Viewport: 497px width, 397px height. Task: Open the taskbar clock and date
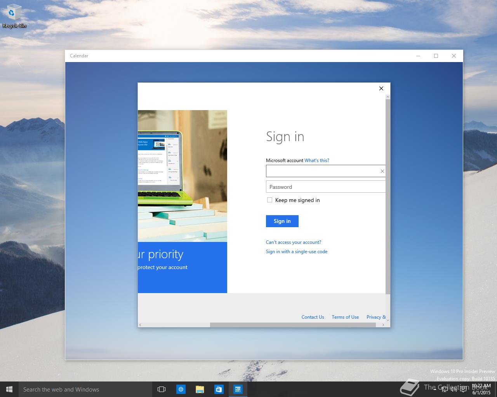pyautogui.click(x=481, y=389)
